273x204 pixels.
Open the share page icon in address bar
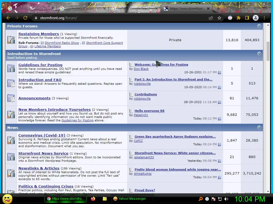[211, 18]
